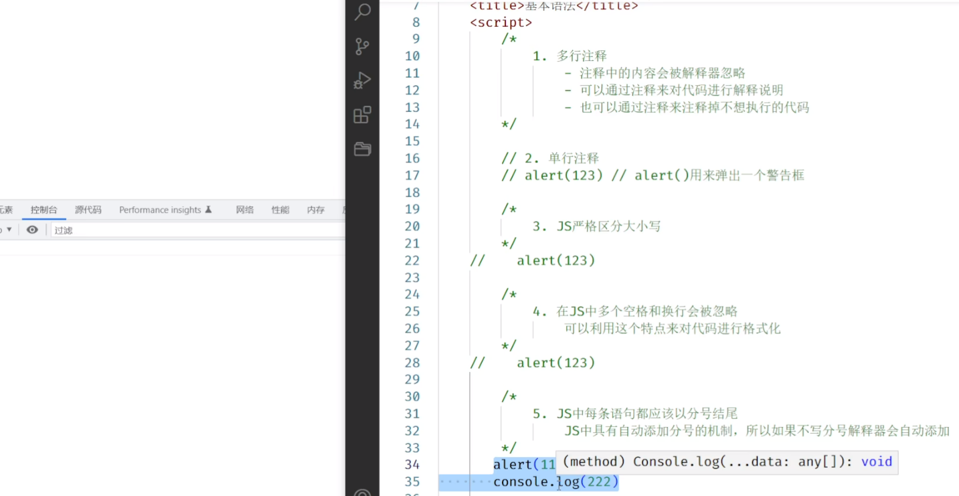Click the Console.log method hint tooltip
Image resolution: width=959 pixels, height=496 pixels.
point(727,462)
